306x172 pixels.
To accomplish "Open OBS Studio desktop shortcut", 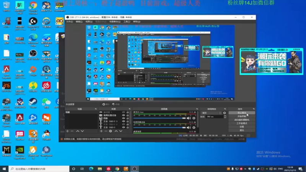I will tap(33, 55).
